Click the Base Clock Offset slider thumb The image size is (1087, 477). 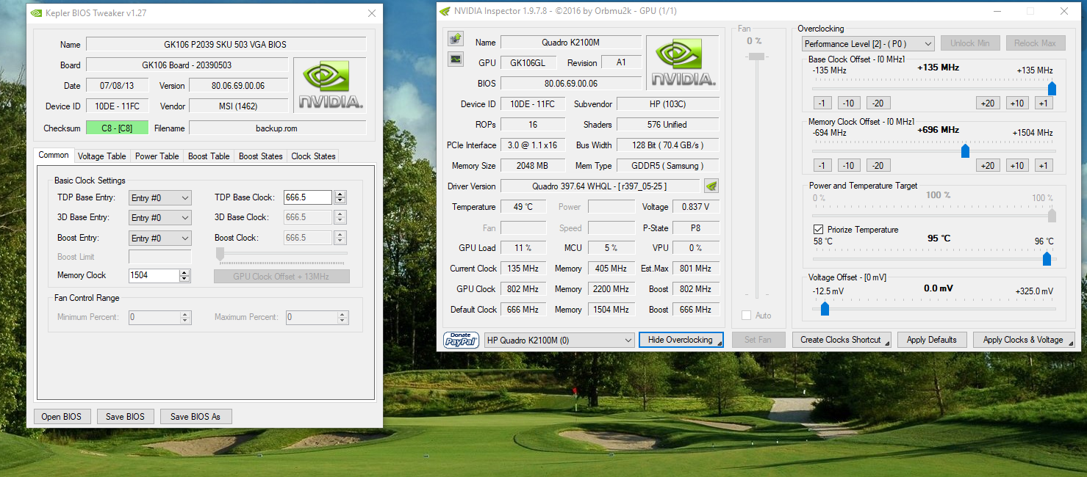click(x=1052, y=89)
